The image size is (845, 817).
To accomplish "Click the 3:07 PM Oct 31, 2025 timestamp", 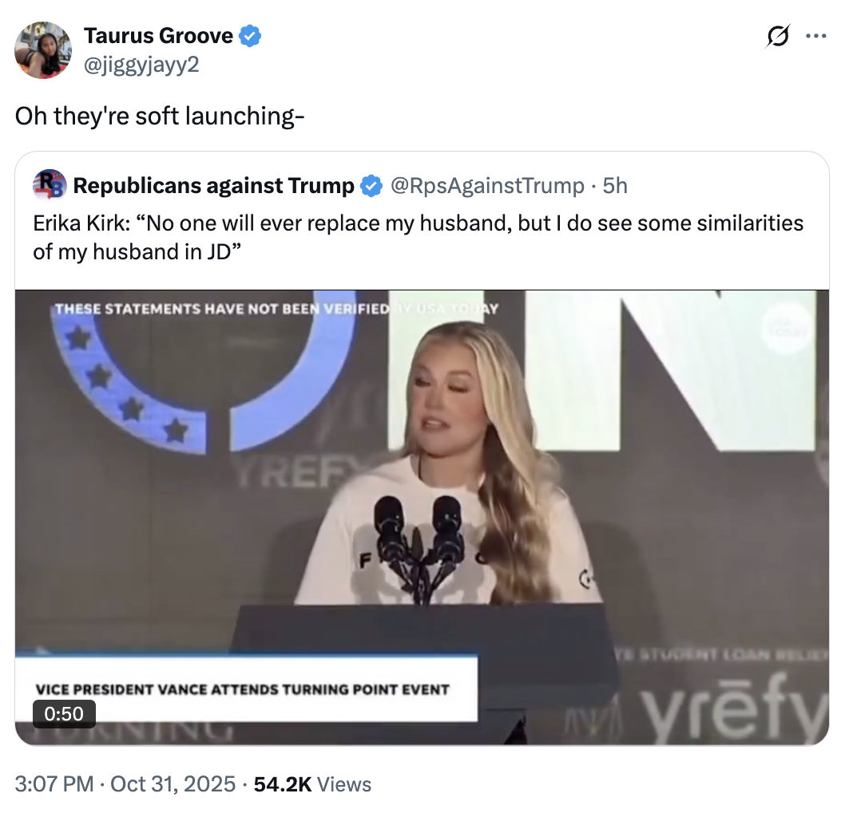I will (125, 784).
